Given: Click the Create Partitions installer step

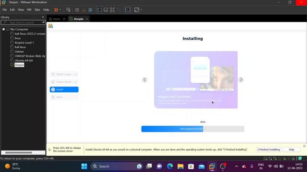Looking at the screenshot, I should (x=64, y=82).
